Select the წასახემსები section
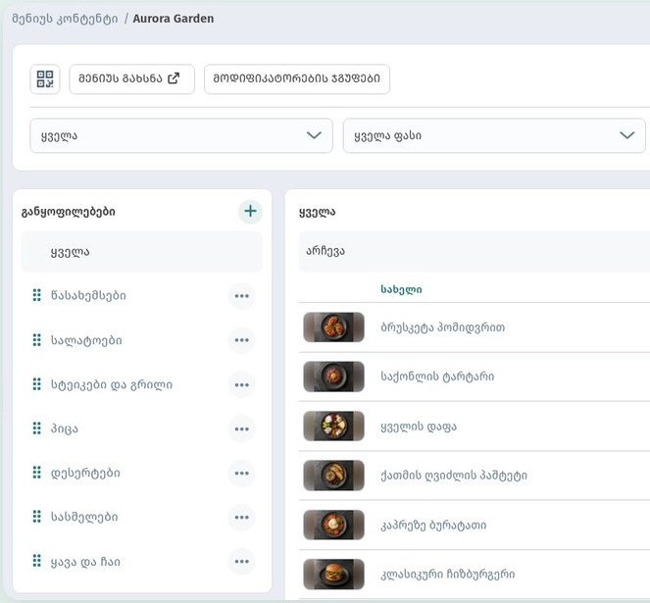650x603 pixels. point(88,296)
